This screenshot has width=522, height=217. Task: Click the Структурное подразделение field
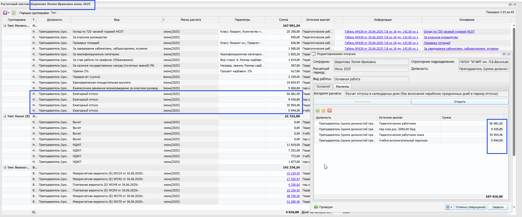tap(484, 62)
